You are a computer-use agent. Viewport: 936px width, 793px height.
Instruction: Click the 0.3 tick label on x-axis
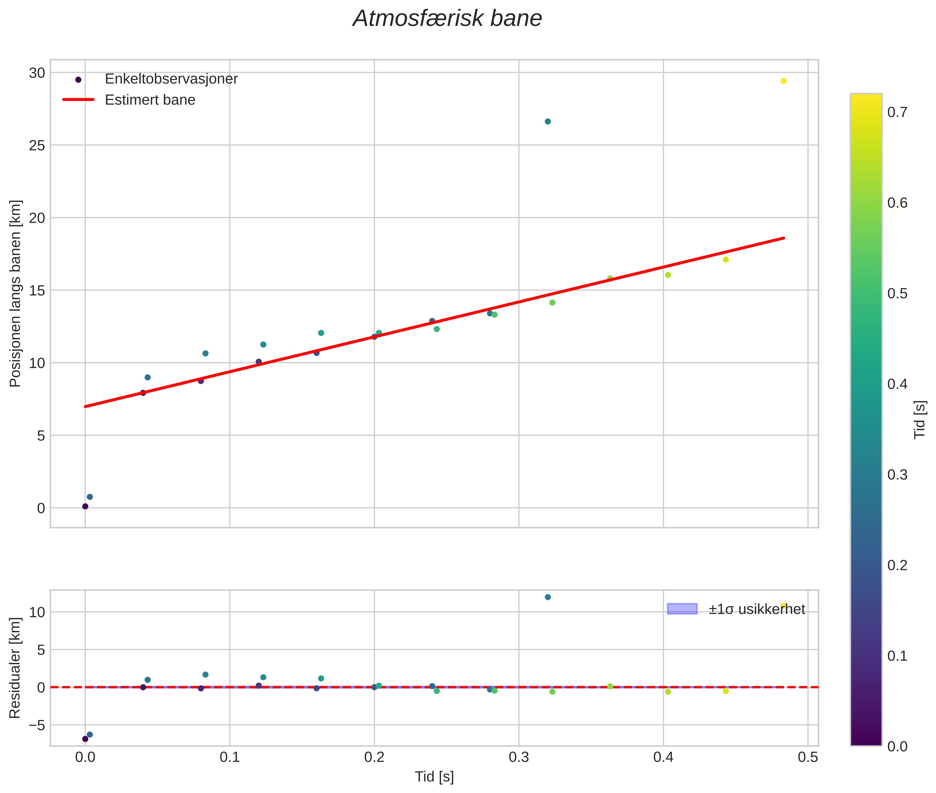pyautogui.click(x=519, y=757)
